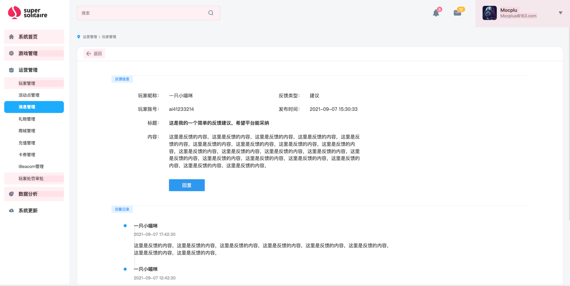Expand the user account dropdown arrow

point(560,13)
